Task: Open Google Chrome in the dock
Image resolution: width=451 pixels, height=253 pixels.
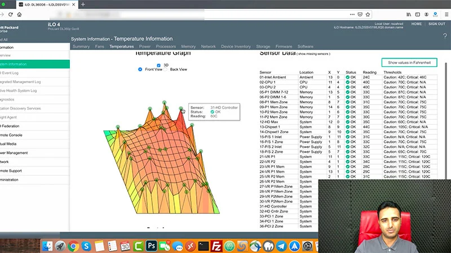Action: point(73,246)
